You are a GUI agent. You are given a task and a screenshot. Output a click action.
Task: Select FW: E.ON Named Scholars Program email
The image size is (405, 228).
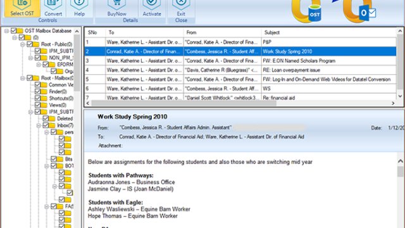pyautogui.click(x=240, y=61)
